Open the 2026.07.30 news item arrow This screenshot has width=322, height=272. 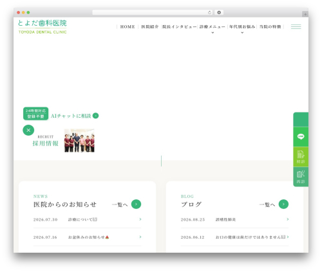point(140,219)
